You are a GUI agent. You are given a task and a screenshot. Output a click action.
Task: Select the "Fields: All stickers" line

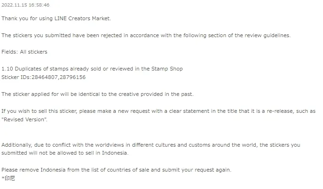(24, 52)
